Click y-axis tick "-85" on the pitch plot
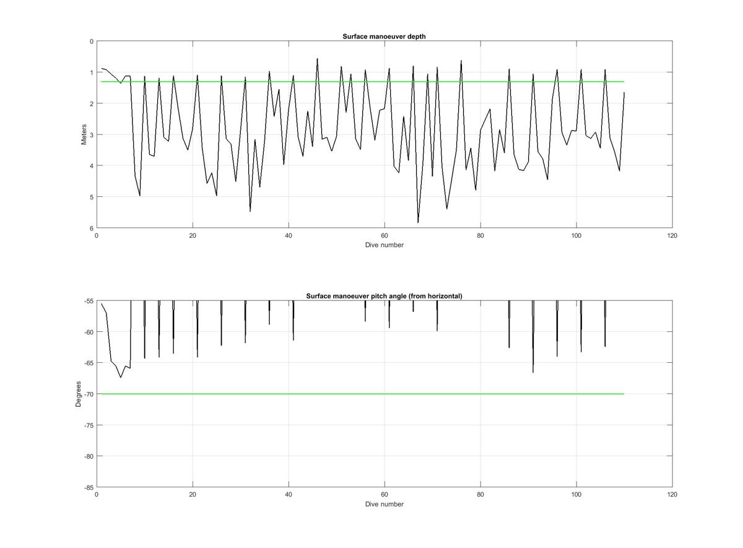The height and width of the screenshot is (548, 743). point(88,487)
